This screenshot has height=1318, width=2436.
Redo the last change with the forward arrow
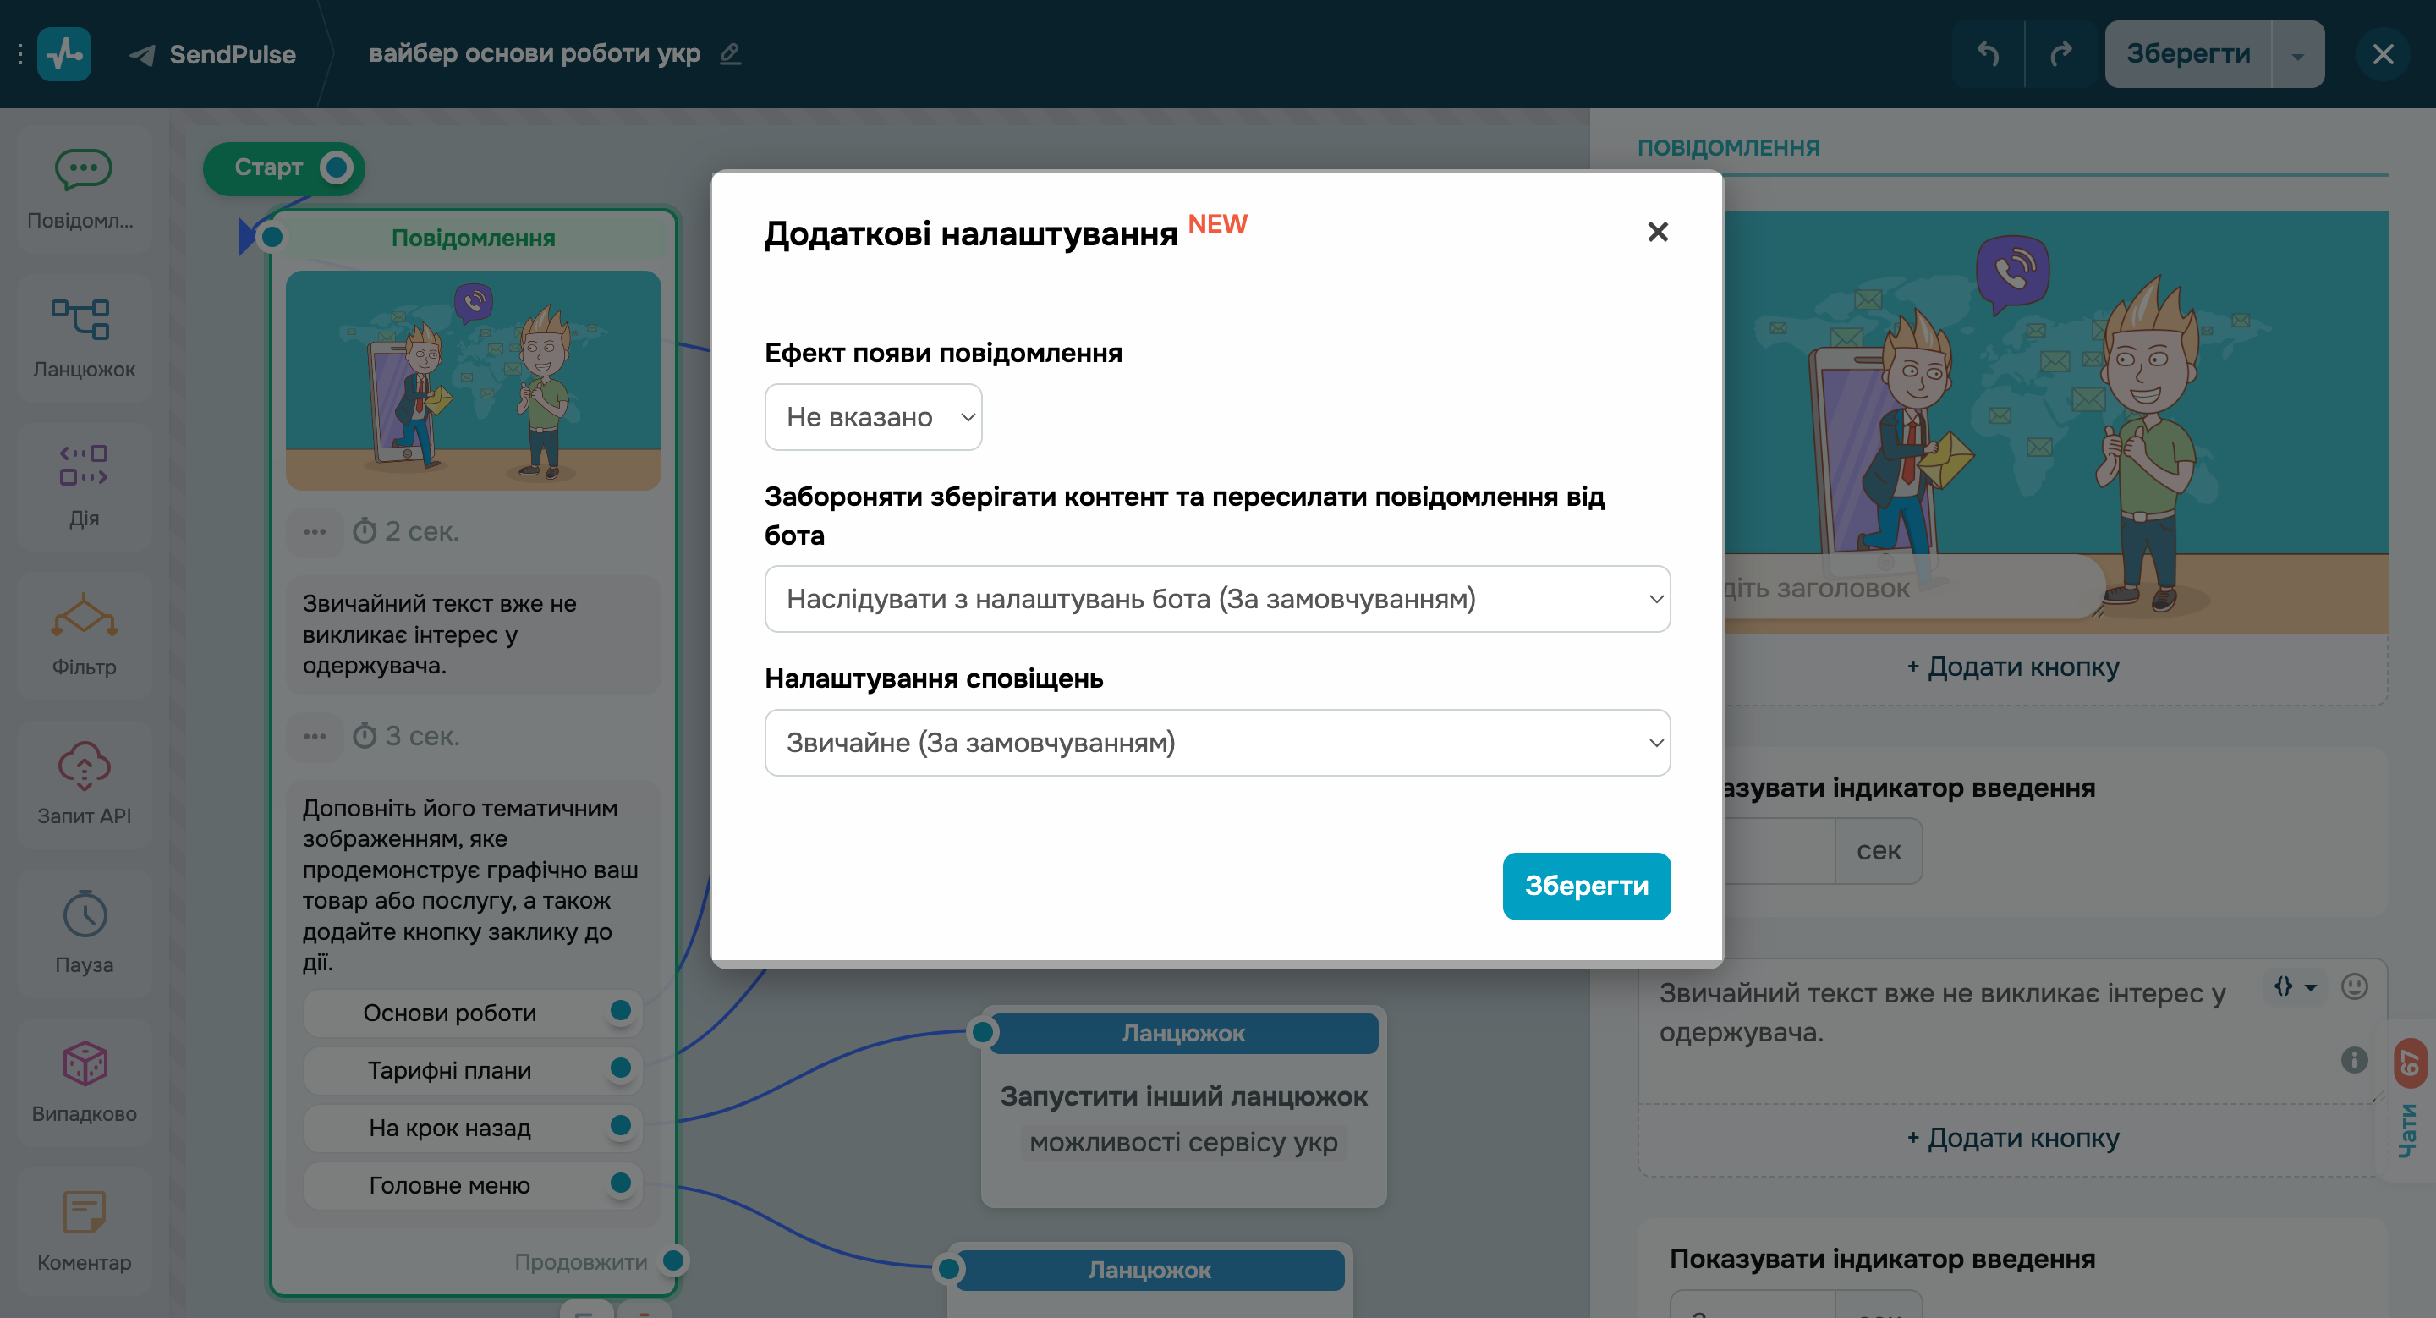[x=2061, y=54]
